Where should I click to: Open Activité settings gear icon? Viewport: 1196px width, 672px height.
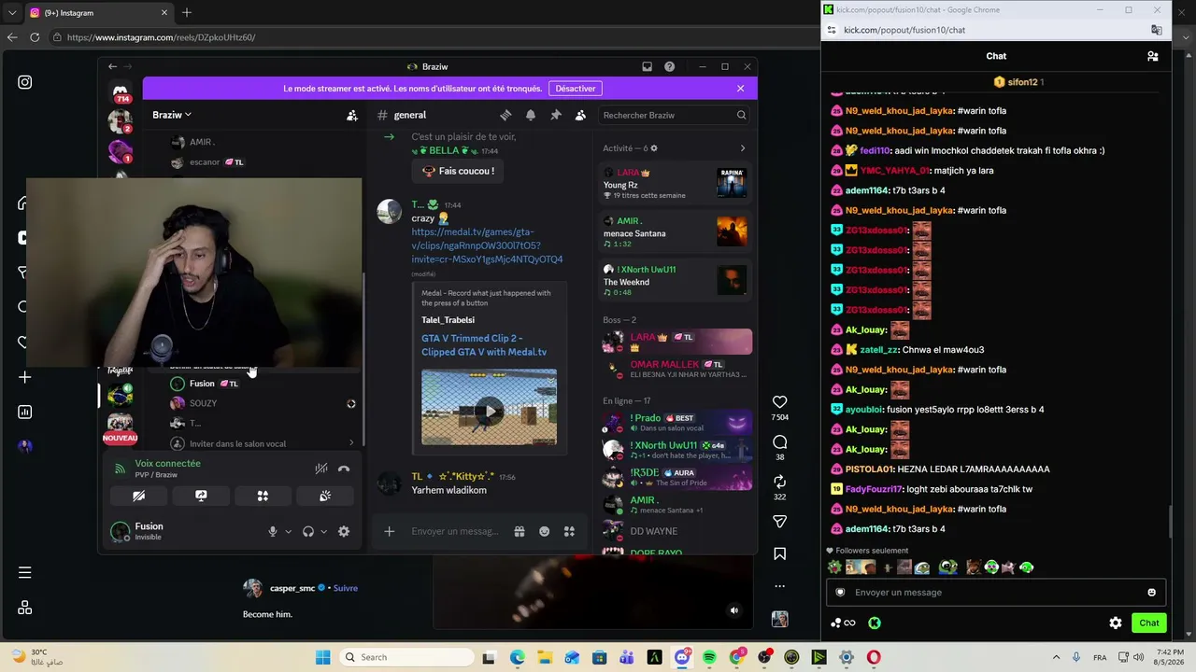coord(653,148)
